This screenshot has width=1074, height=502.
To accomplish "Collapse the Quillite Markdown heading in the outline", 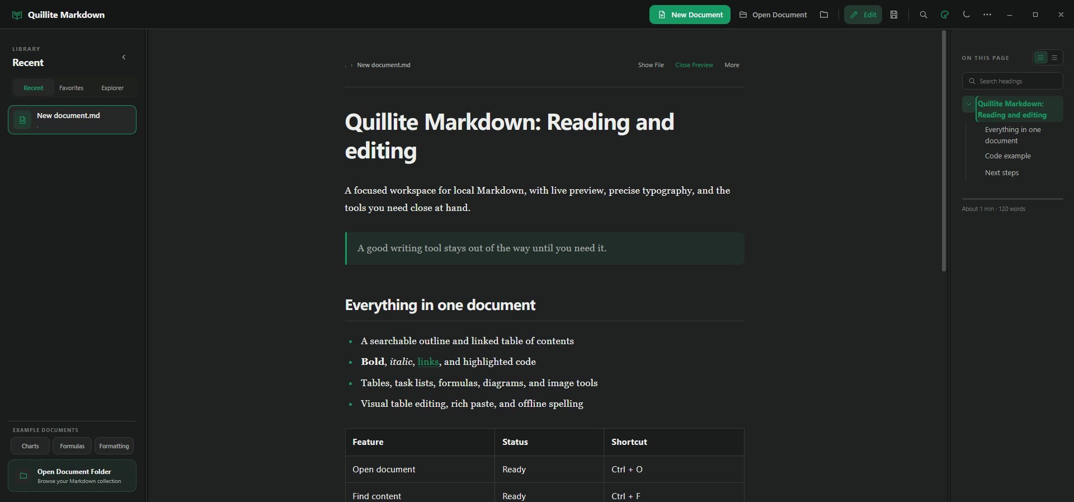I will [x=969, y=104].
